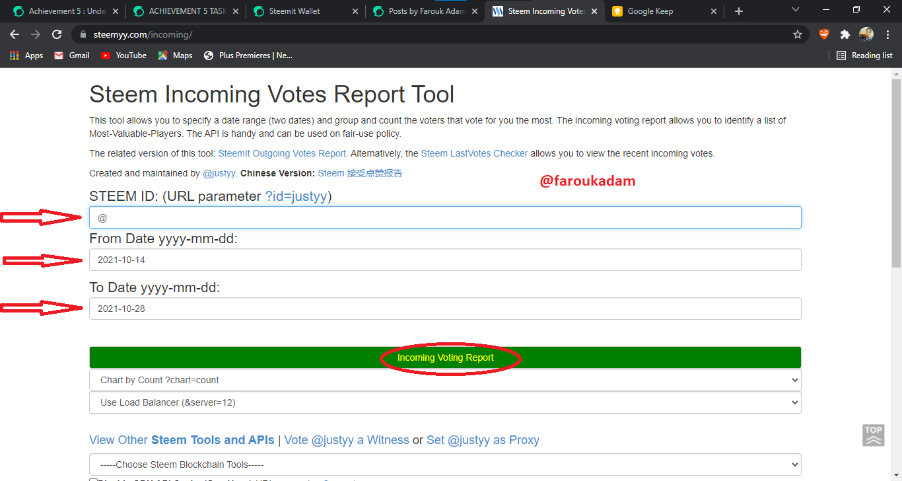Open the Gmail bookmark
This screenshot has height=481, width=902.
[71, 55]
